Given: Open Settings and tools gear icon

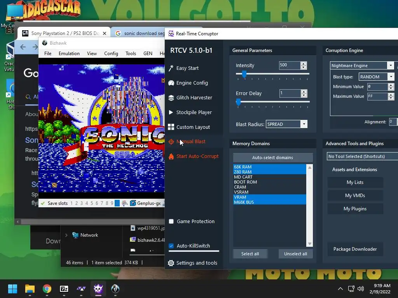Looking at the screenshot, I should tap(171, 263).
